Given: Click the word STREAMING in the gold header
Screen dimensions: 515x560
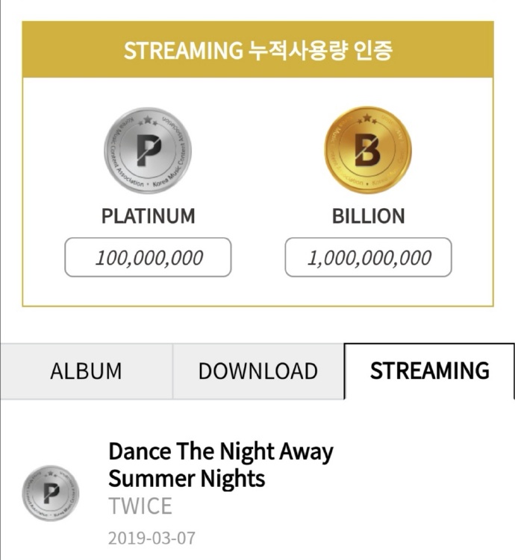Looking at the screenshot, I should [x=183, y=51].
